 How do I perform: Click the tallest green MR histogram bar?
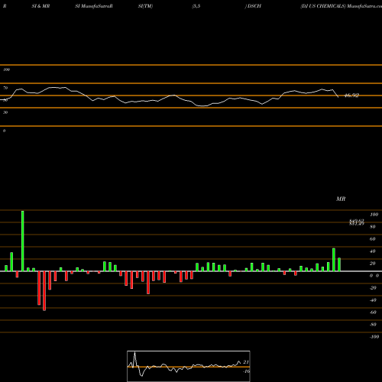click(x=23, y=241)
